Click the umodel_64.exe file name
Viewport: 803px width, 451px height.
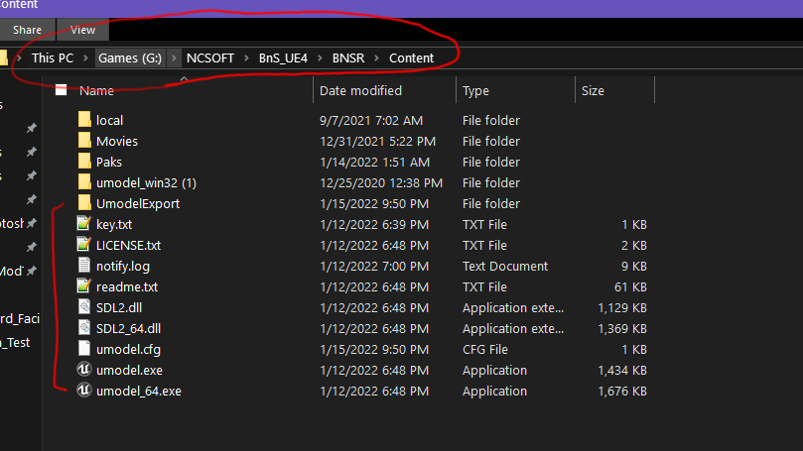pos(139,392)
